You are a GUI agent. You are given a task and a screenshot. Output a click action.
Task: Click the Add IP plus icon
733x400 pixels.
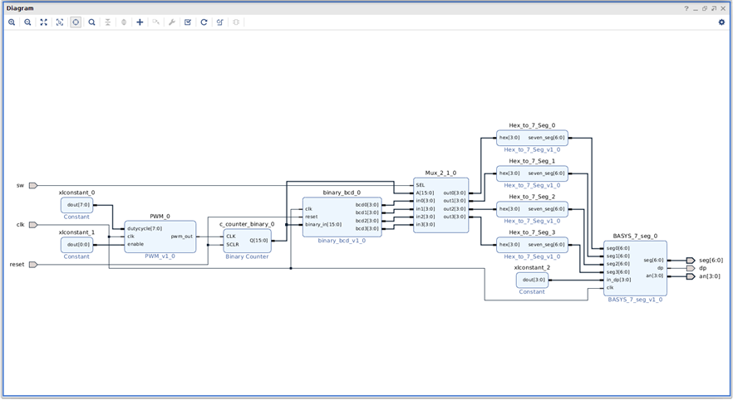pyautogui.click(x=140, y=22)
